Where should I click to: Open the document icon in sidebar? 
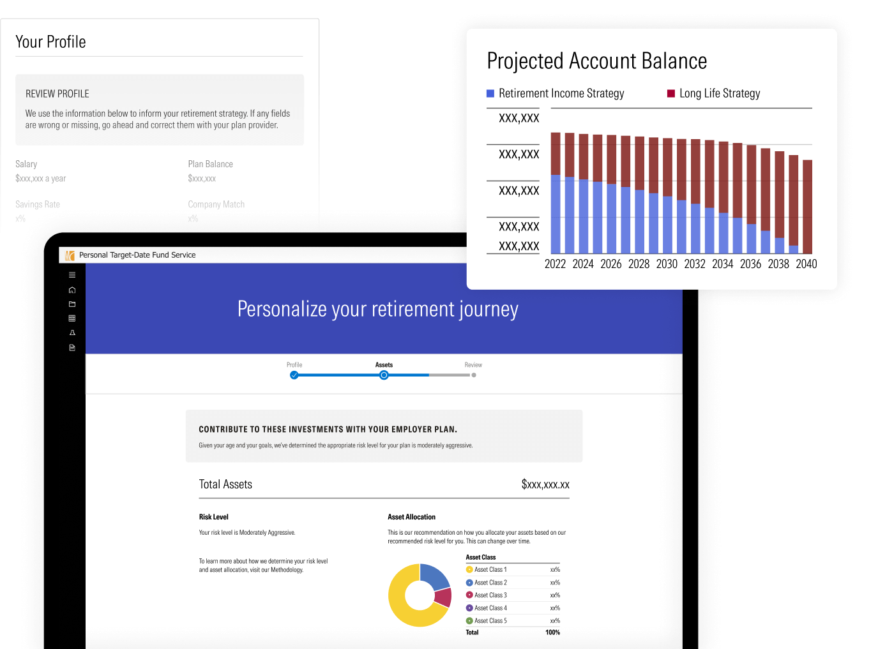pyautogui.click(x=72, y=348)
